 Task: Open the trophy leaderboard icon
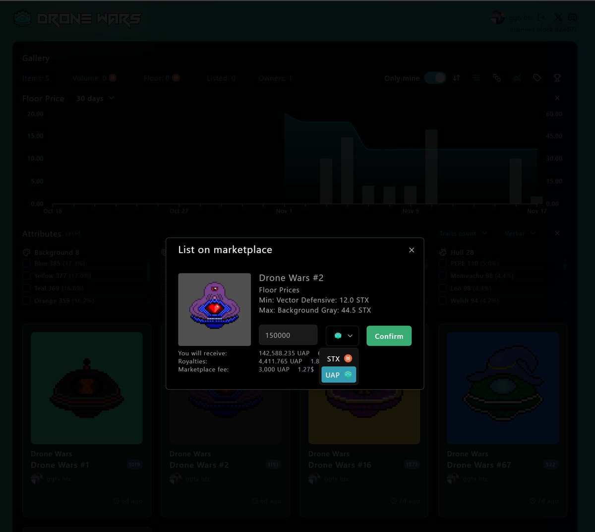coord(557,78)
